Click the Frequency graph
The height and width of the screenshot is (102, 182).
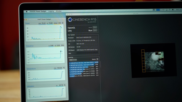[45, 55]
